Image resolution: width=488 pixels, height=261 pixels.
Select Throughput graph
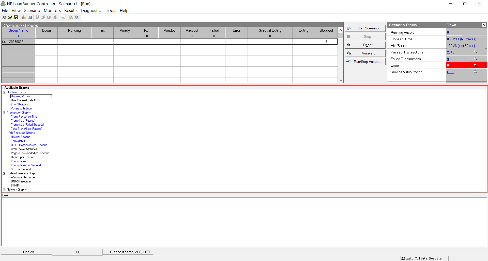18,141
